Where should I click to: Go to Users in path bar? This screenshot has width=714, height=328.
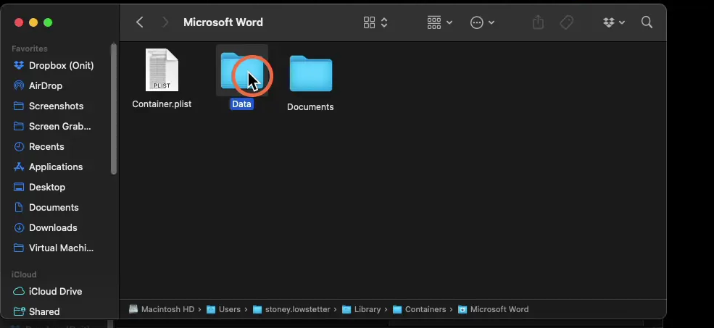click(x=223, y=309)
